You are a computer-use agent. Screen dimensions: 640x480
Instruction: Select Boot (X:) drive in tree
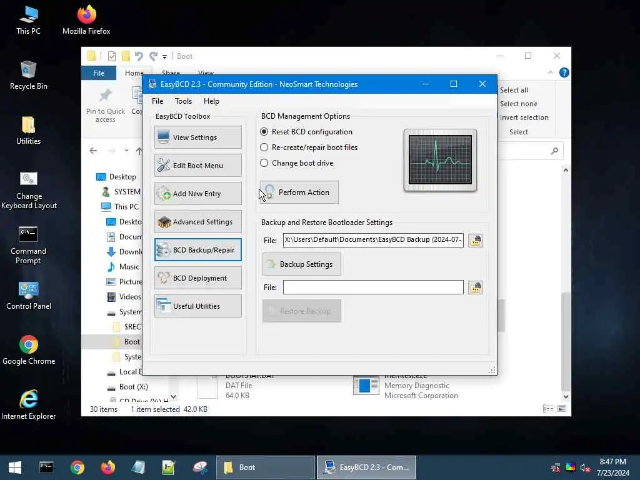127,386
